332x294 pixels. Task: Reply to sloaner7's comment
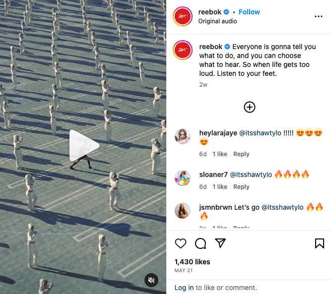coord(241,187)
